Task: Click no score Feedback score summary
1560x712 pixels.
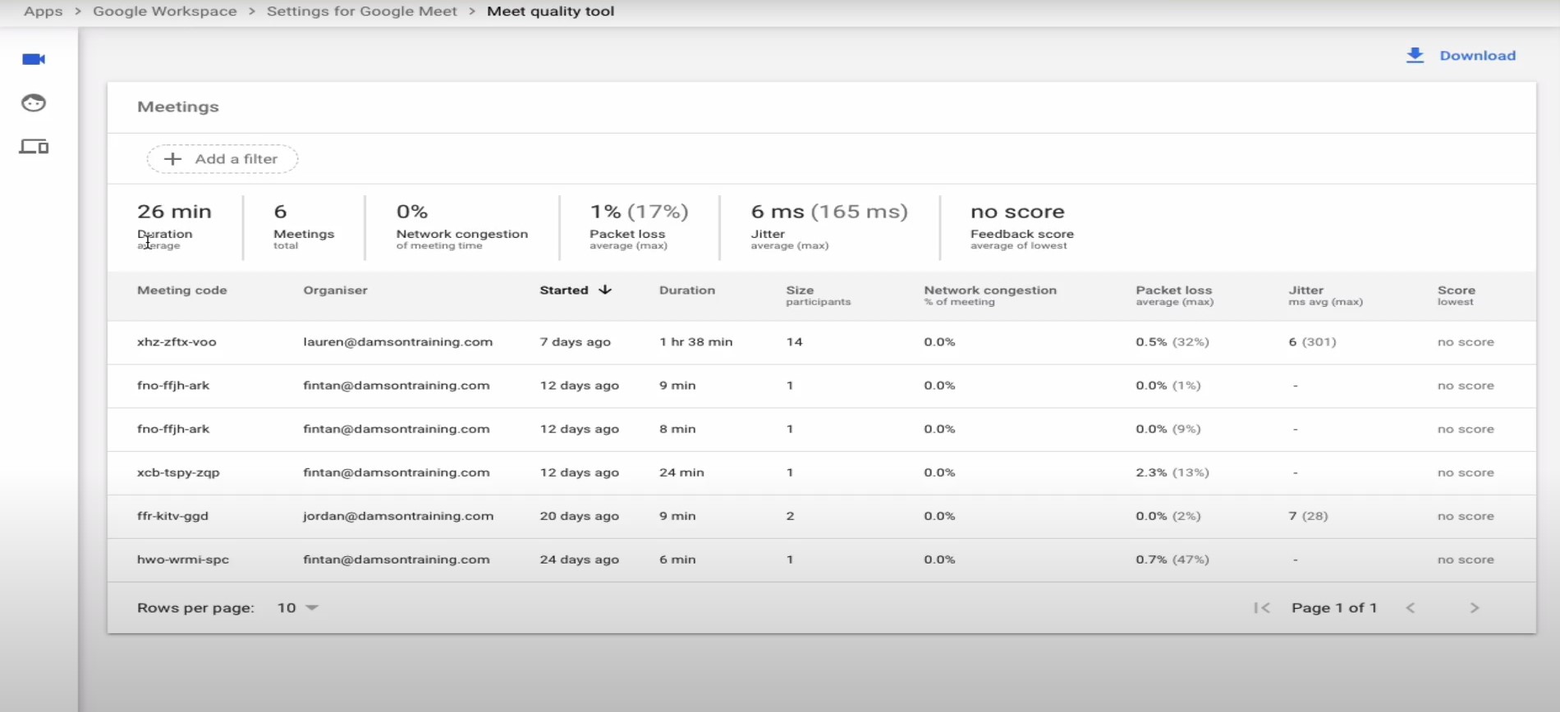Action: coord(1022,226)
